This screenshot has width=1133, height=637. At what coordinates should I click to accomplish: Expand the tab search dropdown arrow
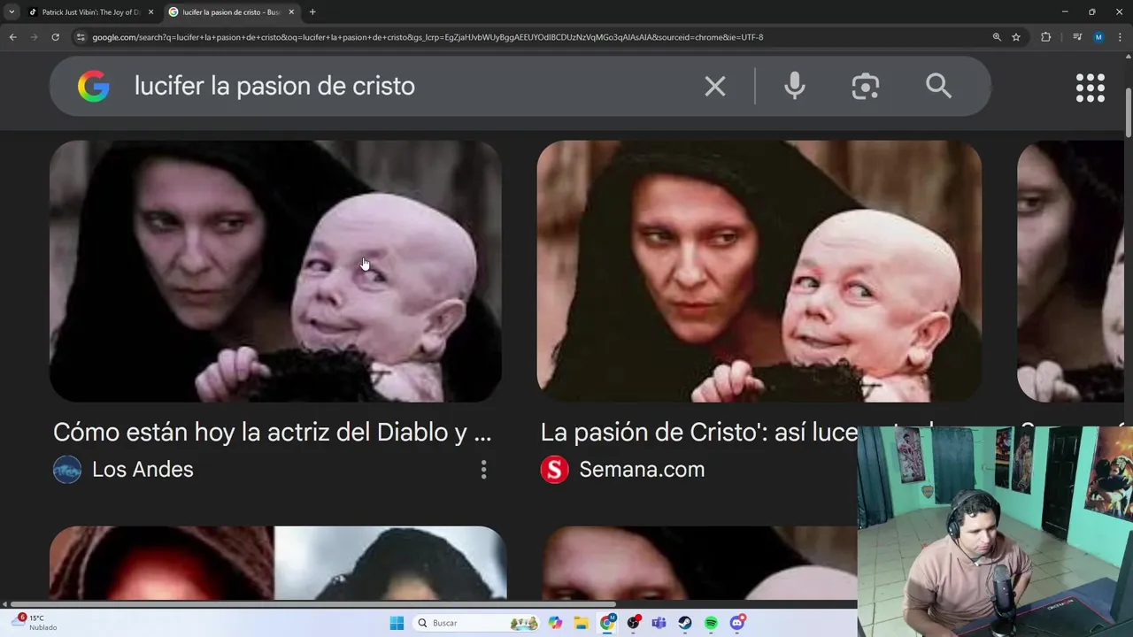(12, 12)
